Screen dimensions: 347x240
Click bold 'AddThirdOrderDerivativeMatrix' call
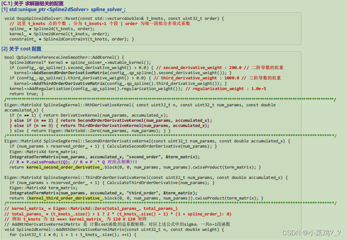69,83
